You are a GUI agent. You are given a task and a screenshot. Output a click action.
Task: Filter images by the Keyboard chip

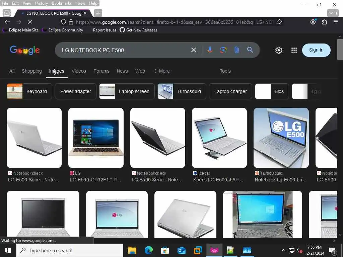click(29, 91)
